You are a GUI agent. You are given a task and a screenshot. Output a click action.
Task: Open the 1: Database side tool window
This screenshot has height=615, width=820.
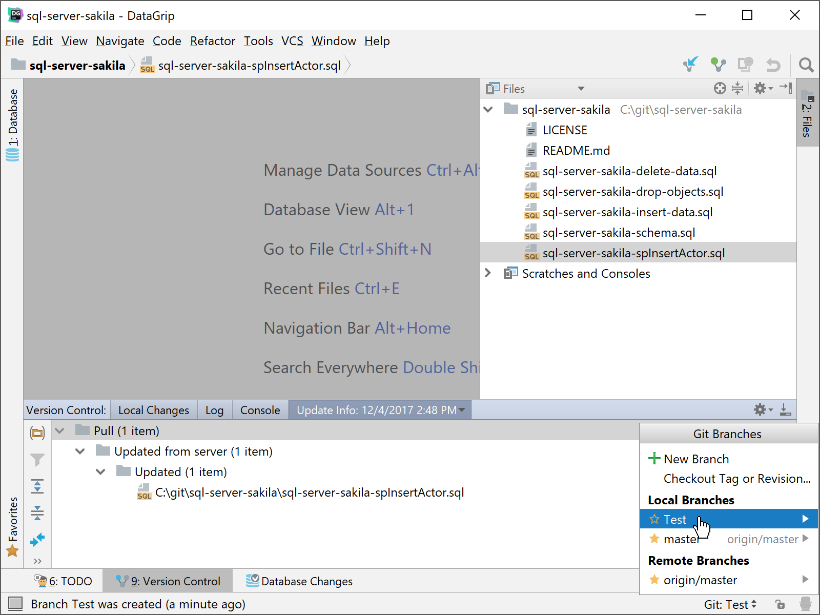[x=13, y=125]
